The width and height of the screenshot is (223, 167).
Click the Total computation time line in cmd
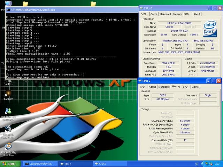click(x=51, y=59)
